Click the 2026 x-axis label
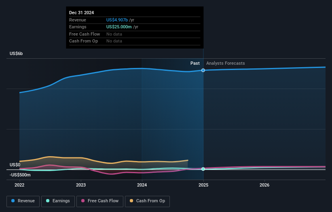 264,185
